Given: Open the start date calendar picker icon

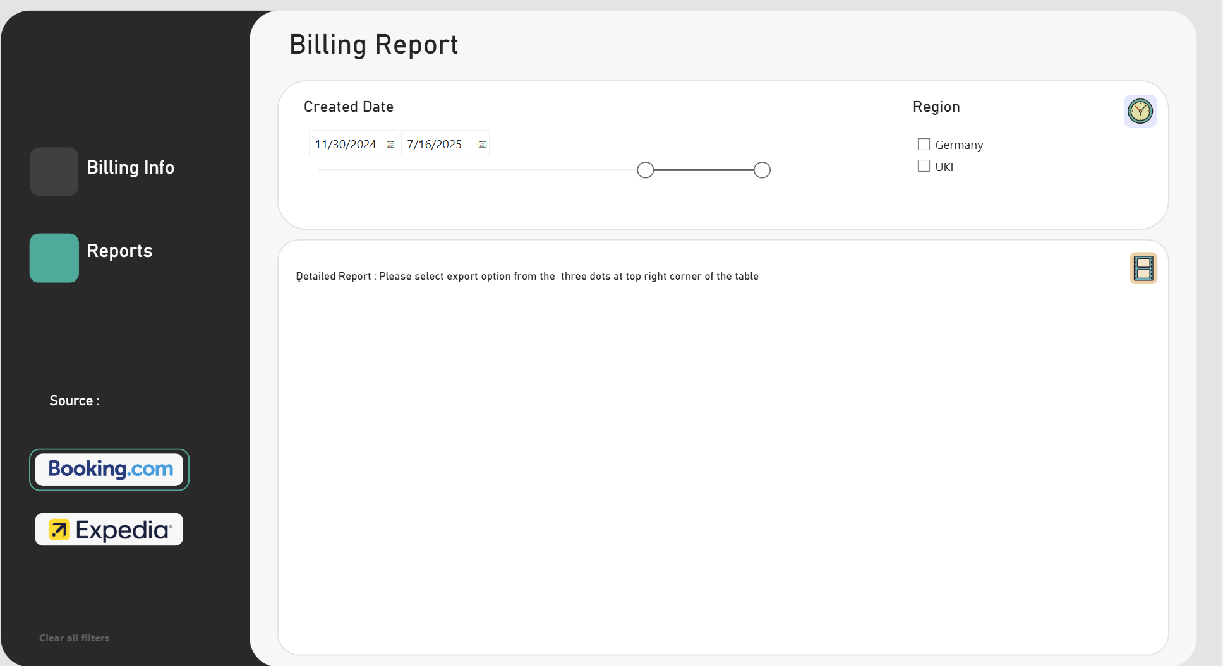Looking at the screenshot, I should (x=390, y=145).
